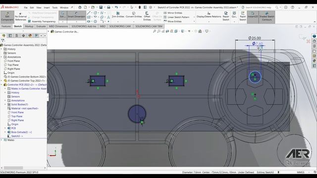Click the Home icon in the top toolbar
317x178 pixels.
(80, 7)
